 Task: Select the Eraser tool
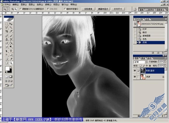click(7, 43)
